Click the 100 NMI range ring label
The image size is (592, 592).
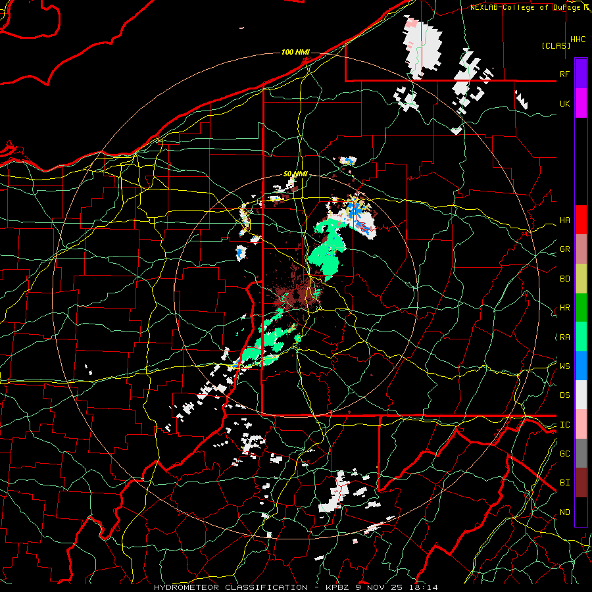pyautogui.click(x=295, y=52)
